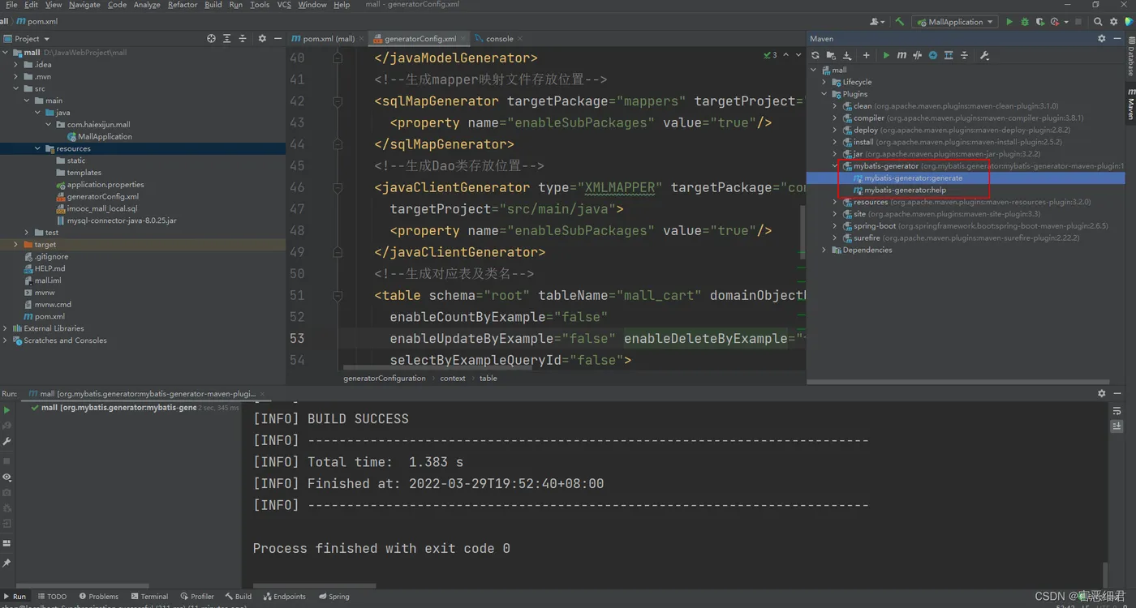Execute Maven Goal 'm' icon
The image size is (1136, 608).
(x=901, y=55)
